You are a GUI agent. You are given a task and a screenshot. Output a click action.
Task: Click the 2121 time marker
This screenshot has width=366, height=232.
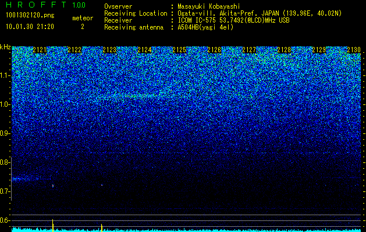40,50
